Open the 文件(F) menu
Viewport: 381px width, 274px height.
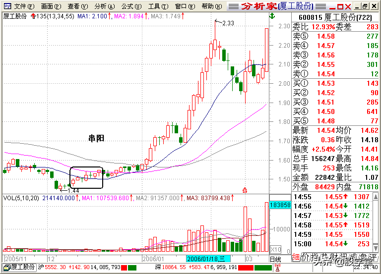click(24, 6)
